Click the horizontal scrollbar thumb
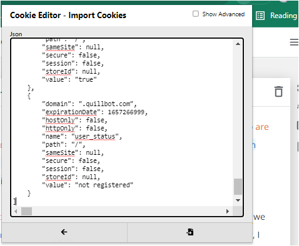This screenshot has width=299, height=246. [x=27, y=212]
